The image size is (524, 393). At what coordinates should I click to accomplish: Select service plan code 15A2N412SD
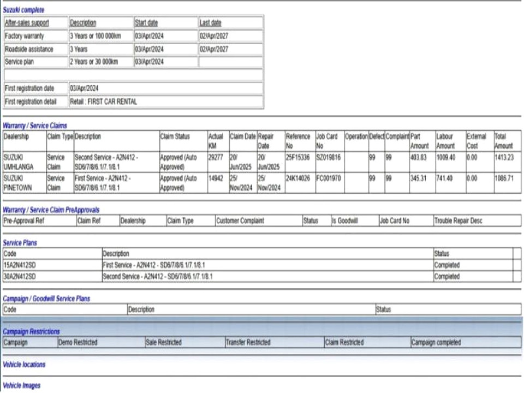(20, 265)
